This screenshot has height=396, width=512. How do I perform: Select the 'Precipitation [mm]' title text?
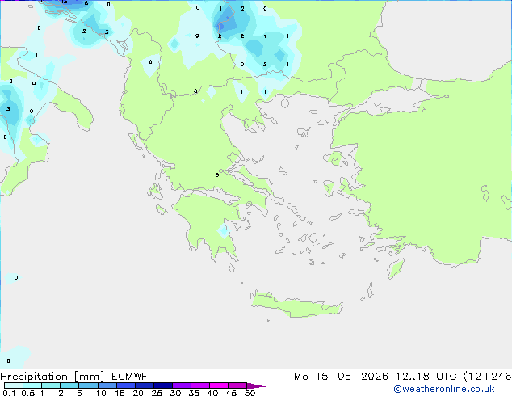click(x=52, y=377)
